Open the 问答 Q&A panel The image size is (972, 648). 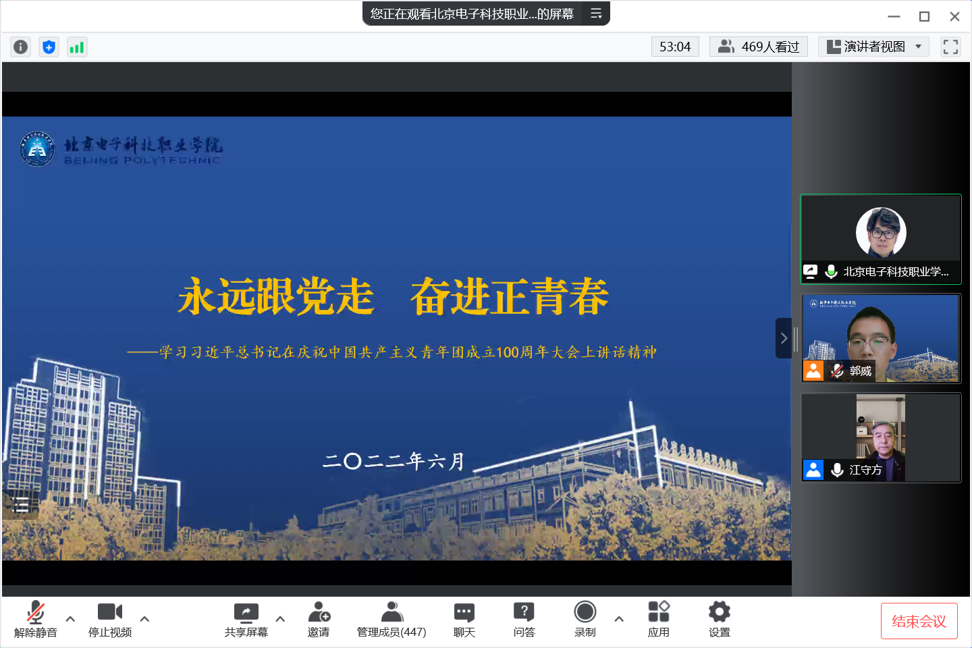pyautogui.click(x=524, y=618)
